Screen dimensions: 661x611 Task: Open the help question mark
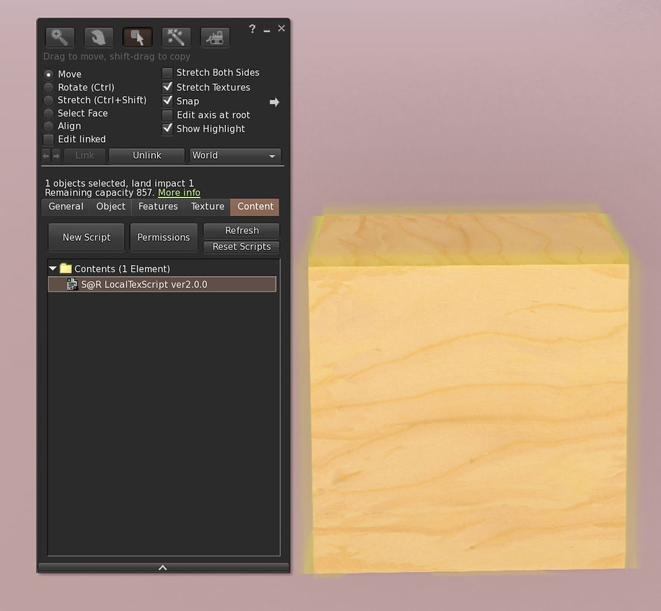point(252,28)
